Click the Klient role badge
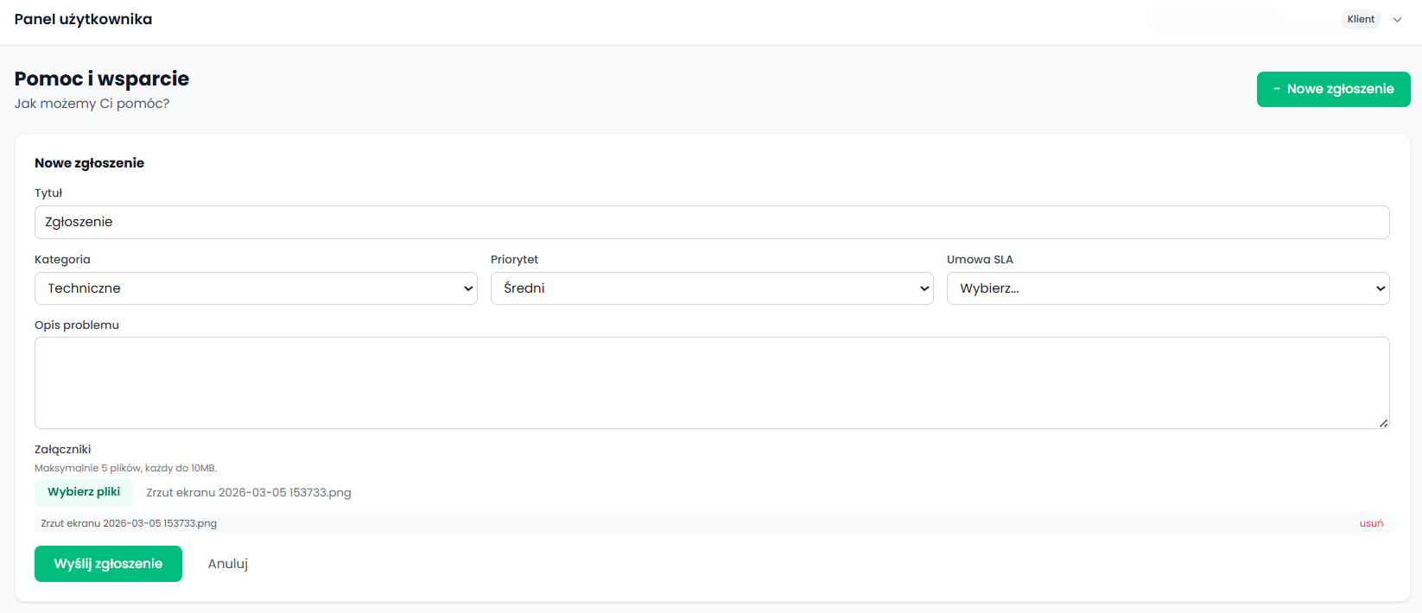 pos(1360,20)
